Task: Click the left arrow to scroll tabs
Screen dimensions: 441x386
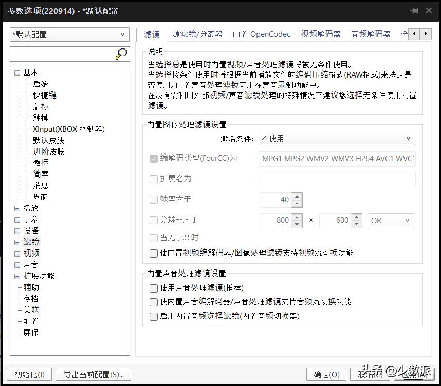Action: (x=414, y=33)
